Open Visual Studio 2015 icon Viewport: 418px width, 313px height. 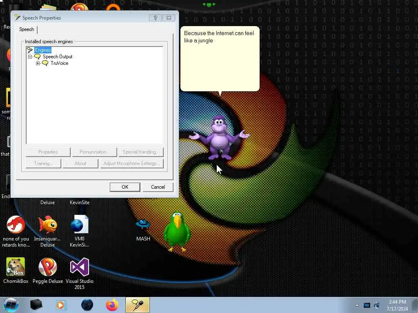(x=80, y=273)
